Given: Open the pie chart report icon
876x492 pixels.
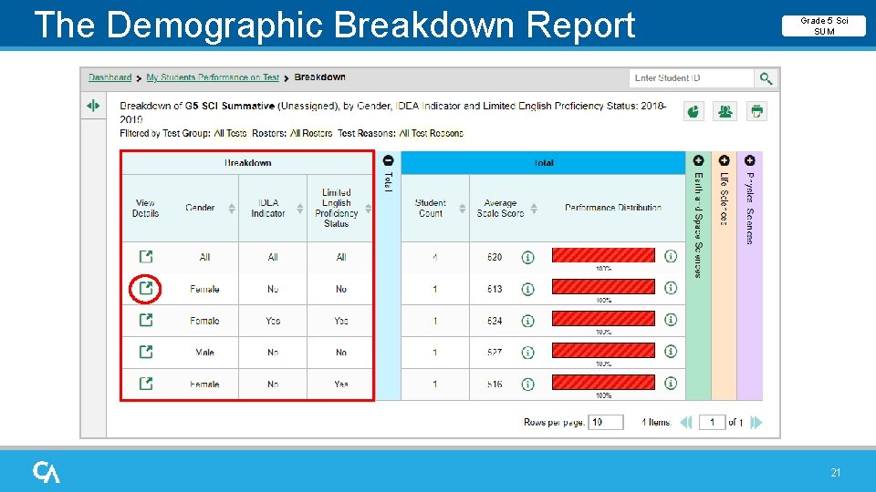Looking at the screenshot, I should [693, 111].
